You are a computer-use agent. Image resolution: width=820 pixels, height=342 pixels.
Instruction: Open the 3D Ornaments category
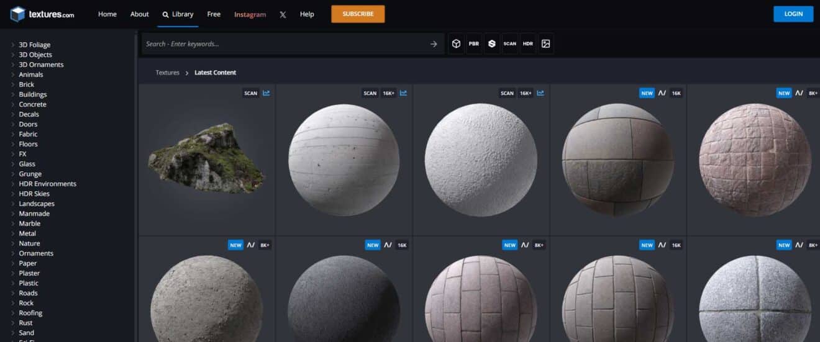[x=41, y=65]
